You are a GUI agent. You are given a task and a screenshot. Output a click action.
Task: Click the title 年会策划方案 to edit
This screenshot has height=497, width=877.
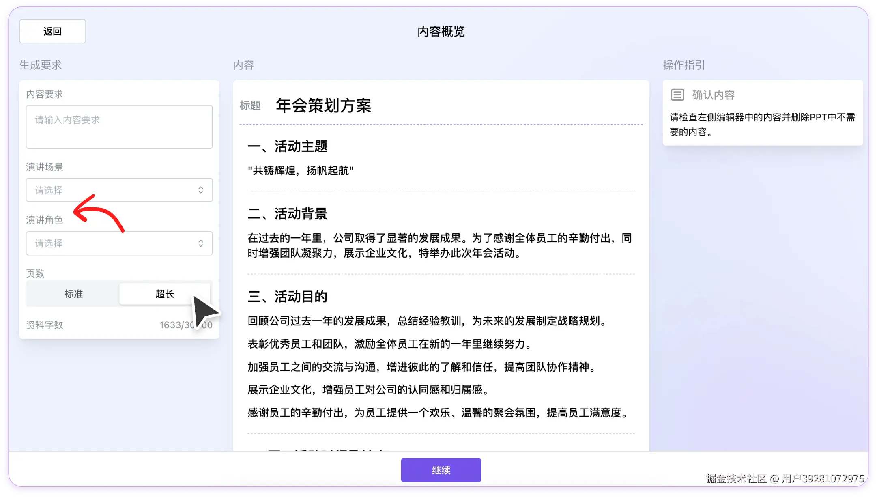coord(323,105)
